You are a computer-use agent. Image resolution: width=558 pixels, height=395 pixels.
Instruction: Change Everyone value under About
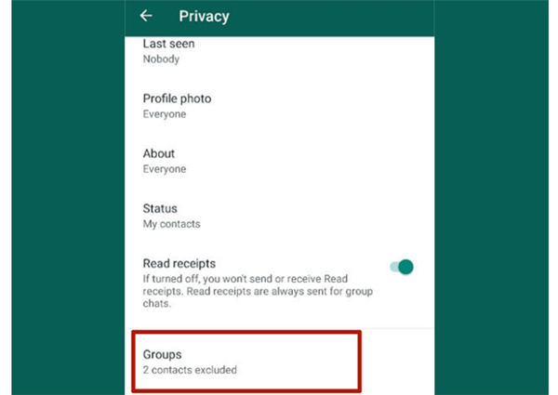[165, 169]
